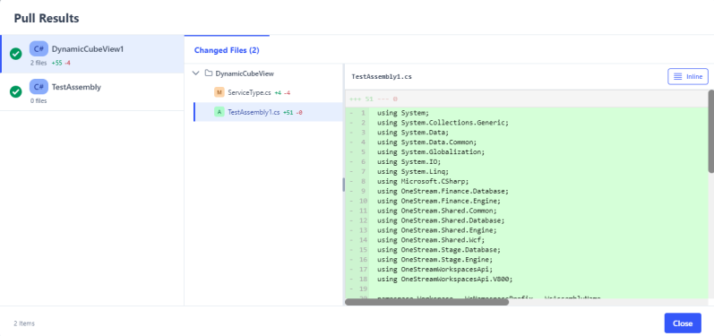Viewport: 714px width, 336px height.
Task: Collapse the DynamicCubeView folder chevron
Action: pos(196,73)
